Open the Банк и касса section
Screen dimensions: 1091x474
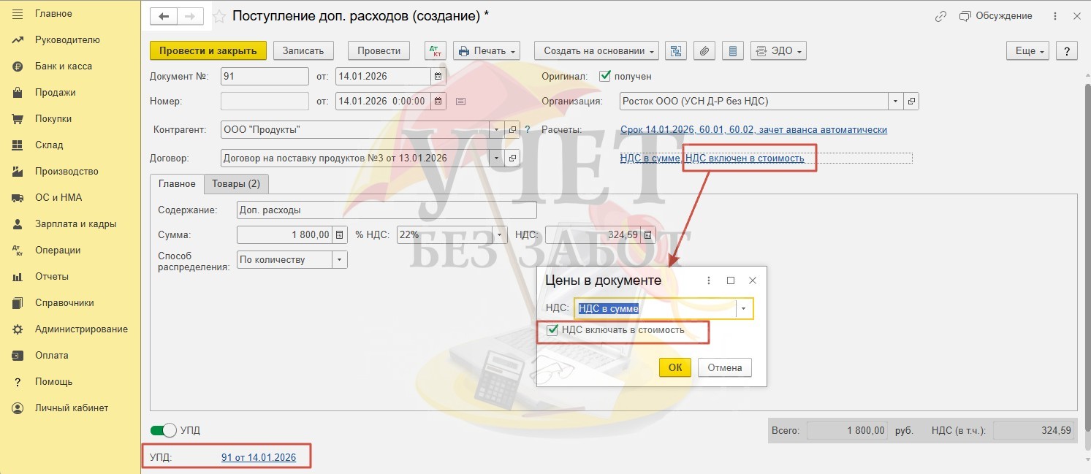(x=63, y=66)
